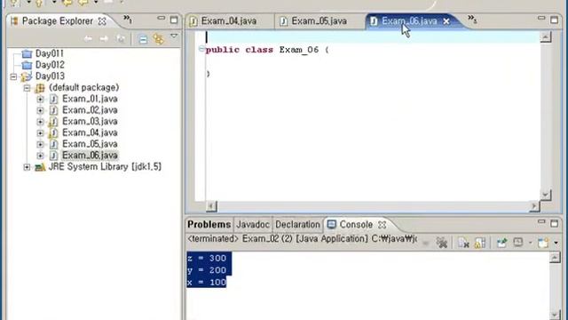Open the Package Explorer view menu triangle
The width and height of the screenshot is (568, 320).
click(174, 36)
